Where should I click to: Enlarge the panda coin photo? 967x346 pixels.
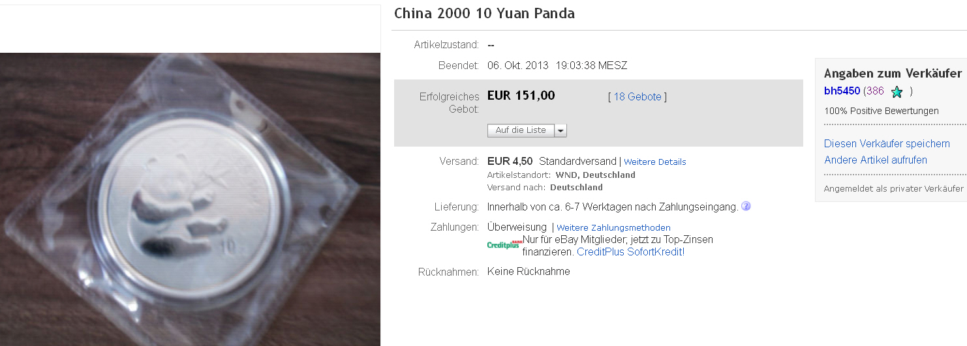[190, 199]
